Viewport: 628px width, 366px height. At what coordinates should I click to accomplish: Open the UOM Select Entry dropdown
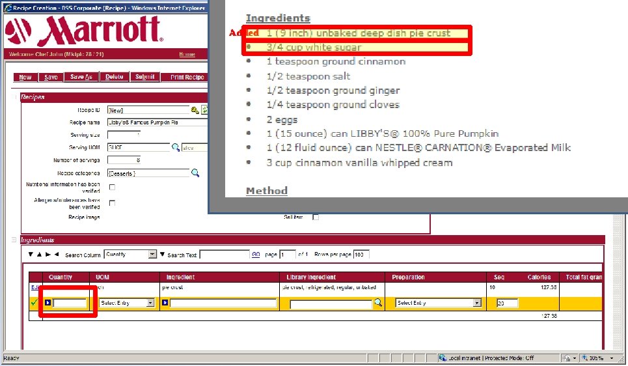pos(150,303)
